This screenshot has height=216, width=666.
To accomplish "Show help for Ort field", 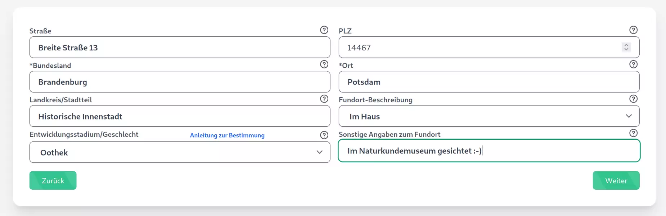I will [633, 64].
